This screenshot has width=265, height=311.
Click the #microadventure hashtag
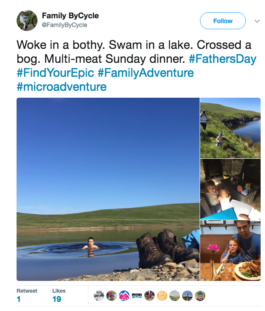[61, 86]
